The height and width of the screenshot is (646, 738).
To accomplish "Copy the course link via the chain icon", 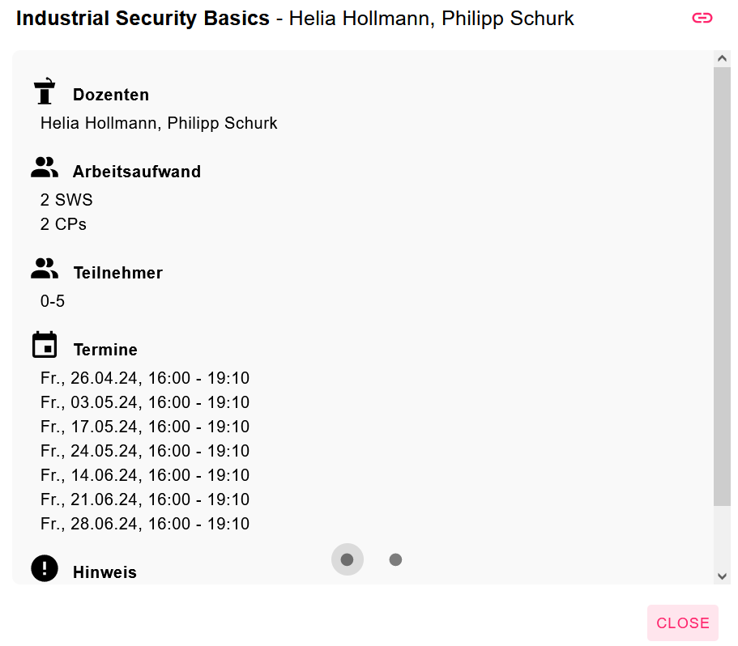I will tap(702, 17).
